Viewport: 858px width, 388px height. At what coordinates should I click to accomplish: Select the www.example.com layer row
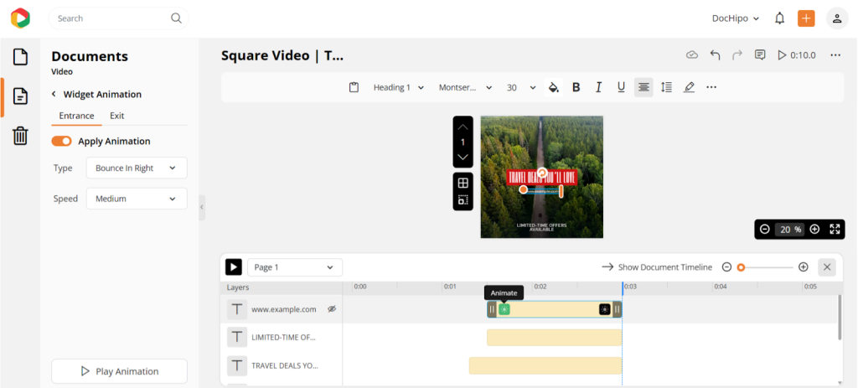click(x=282, y=309)
